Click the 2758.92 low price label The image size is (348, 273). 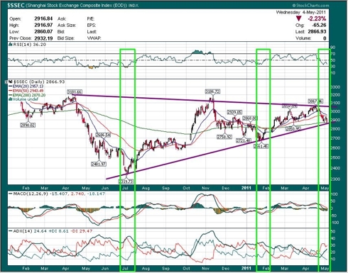click(224, 137)
